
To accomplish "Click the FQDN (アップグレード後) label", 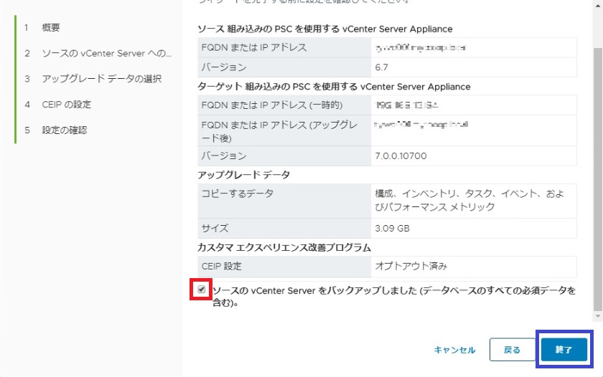I will click(x=279, y=131).
